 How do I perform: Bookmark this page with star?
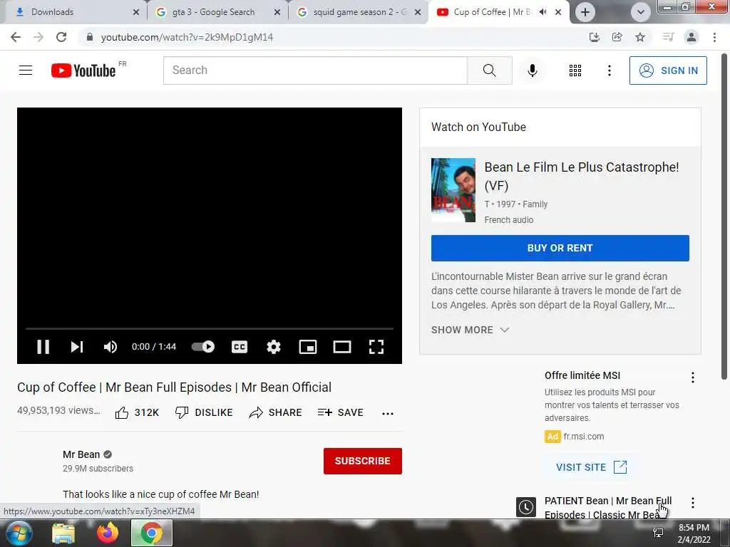click(640, 37)
